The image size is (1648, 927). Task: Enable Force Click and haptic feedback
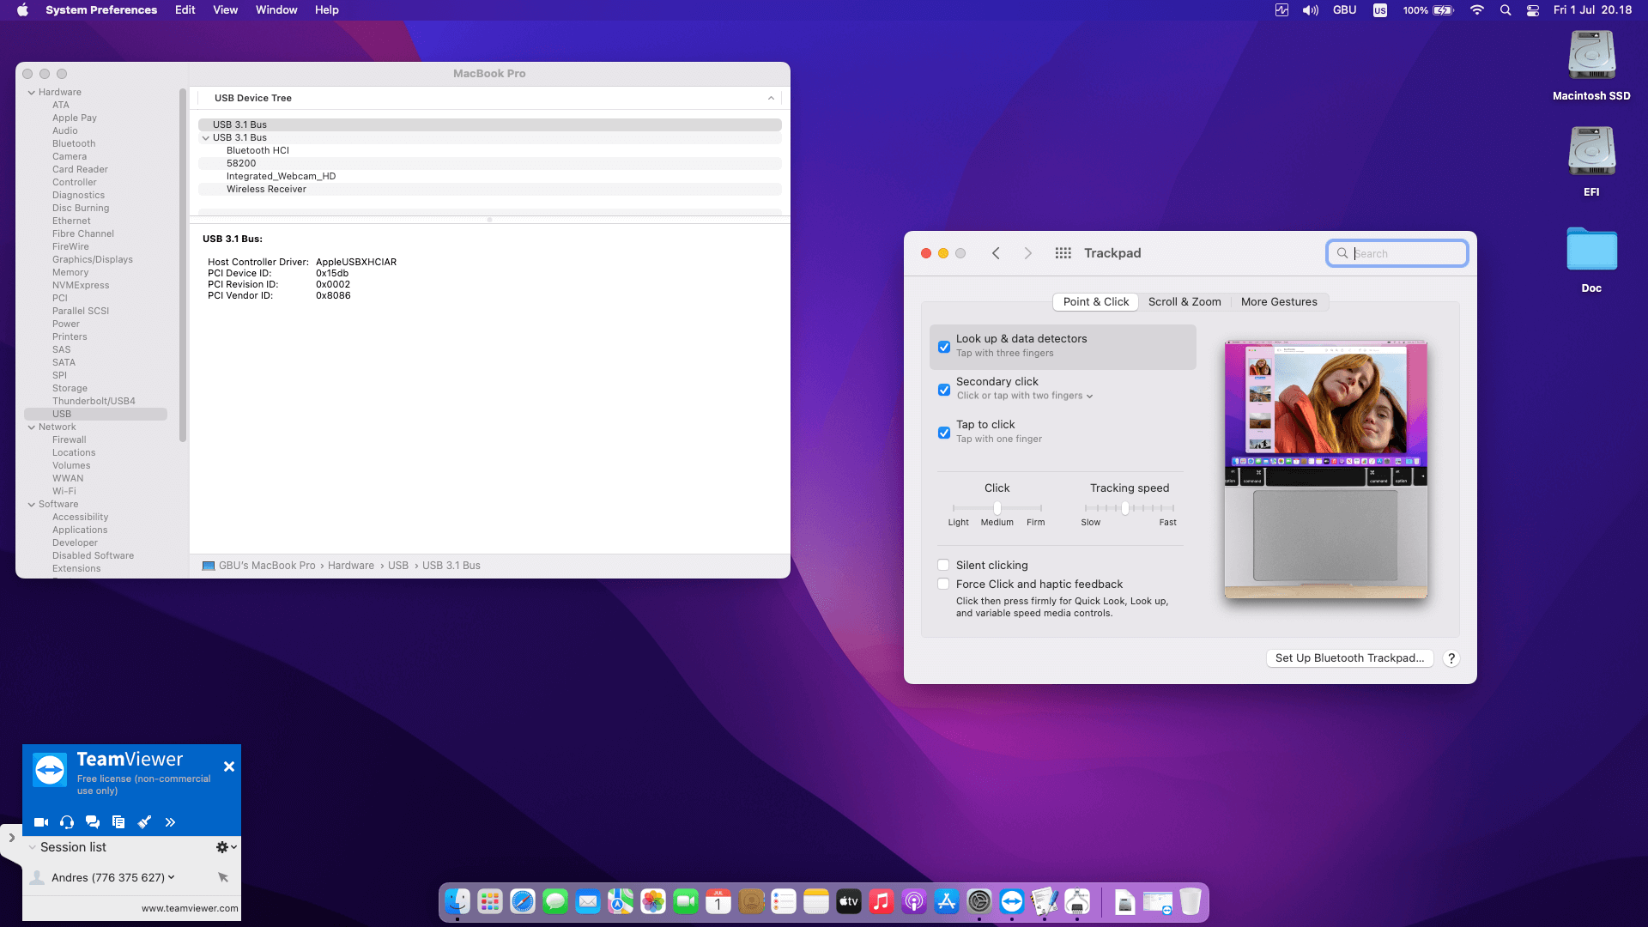pyautogui.click(x=944, y=584)
